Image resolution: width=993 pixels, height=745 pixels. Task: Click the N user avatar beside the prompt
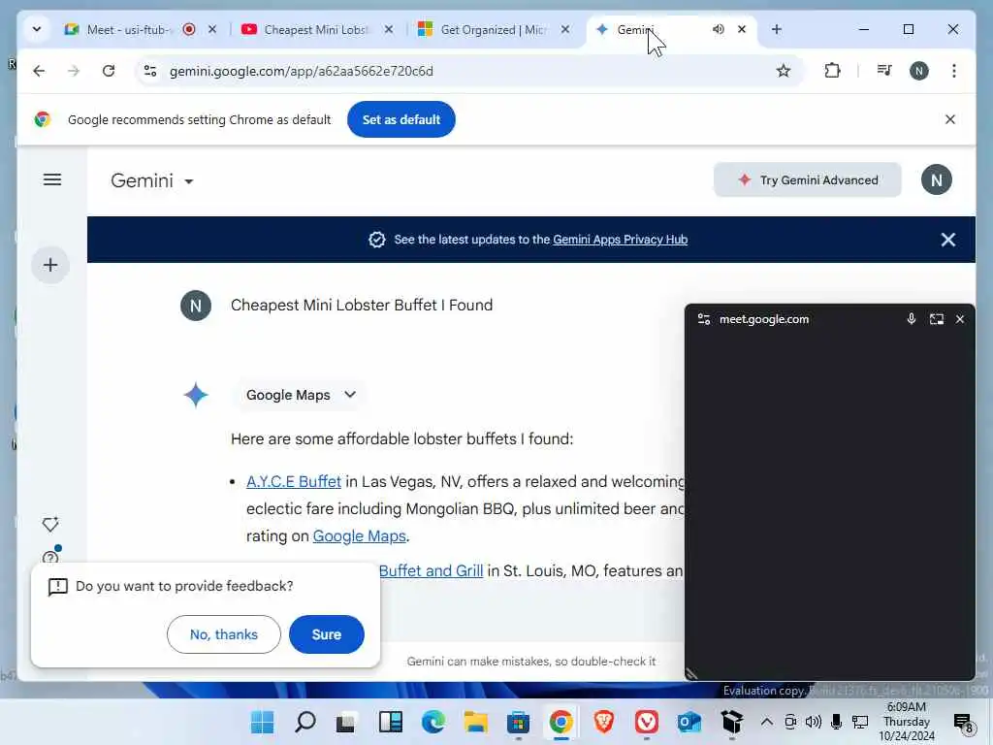tap(196, 306)
